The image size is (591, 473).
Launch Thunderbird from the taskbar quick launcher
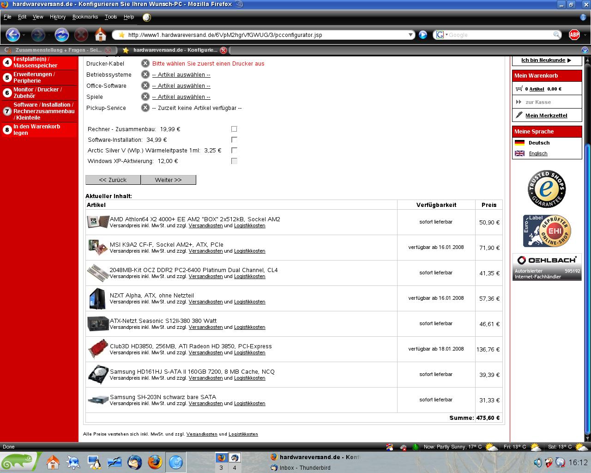134,462
